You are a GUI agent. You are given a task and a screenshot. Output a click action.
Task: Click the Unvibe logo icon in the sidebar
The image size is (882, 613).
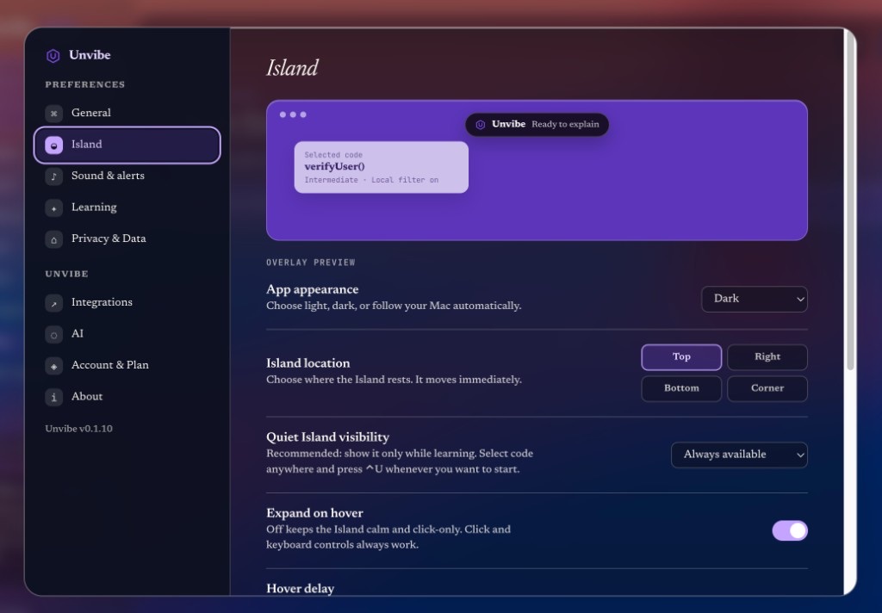pyautogui.click(x=53, y=56)
